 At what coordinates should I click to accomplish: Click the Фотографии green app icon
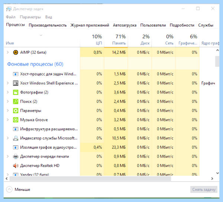[16, 92]
